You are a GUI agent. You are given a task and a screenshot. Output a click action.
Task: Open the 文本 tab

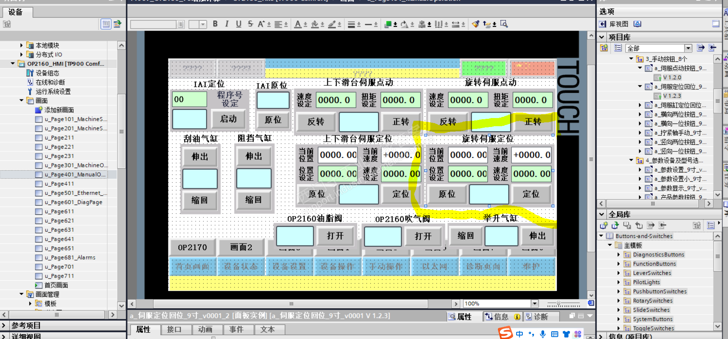click(267, 330)
